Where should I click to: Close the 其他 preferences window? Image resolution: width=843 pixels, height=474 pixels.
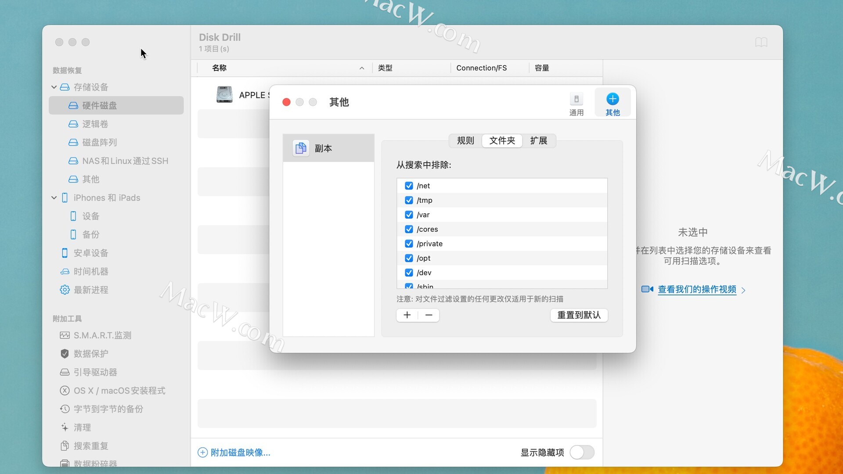(286, 102)
